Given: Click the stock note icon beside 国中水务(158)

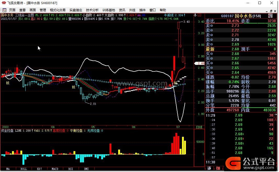Looking at the screenshot, I should tap(270, 16).
